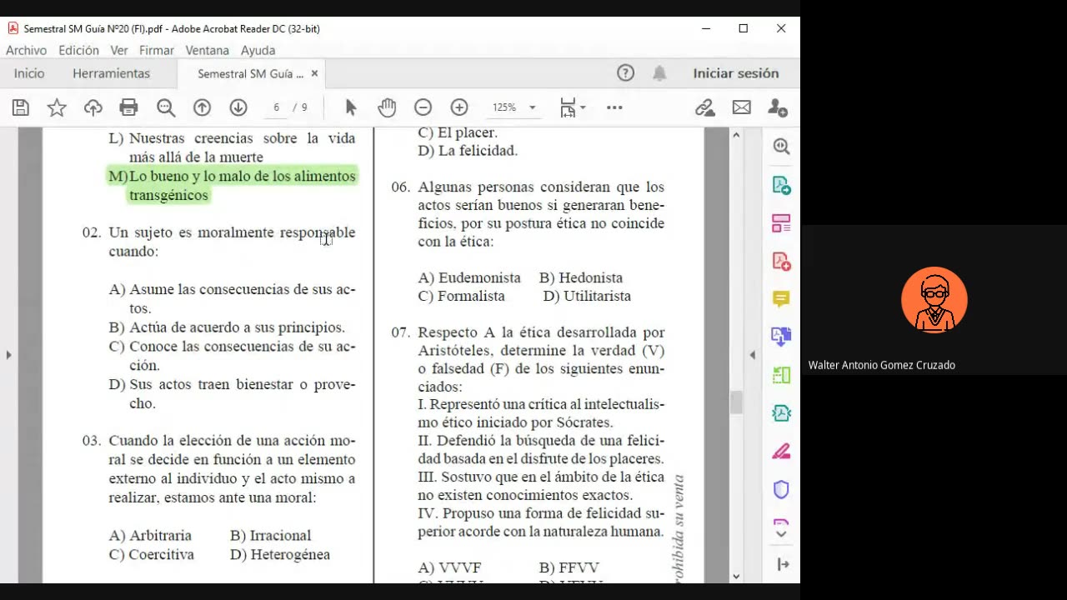Click the page number field showing 6

click(x=276, y=107)
